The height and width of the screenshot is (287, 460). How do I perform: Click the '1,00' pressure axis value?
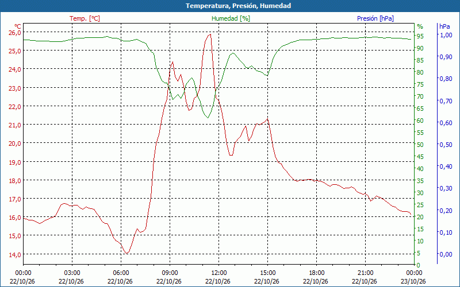[x=446, y=35]
